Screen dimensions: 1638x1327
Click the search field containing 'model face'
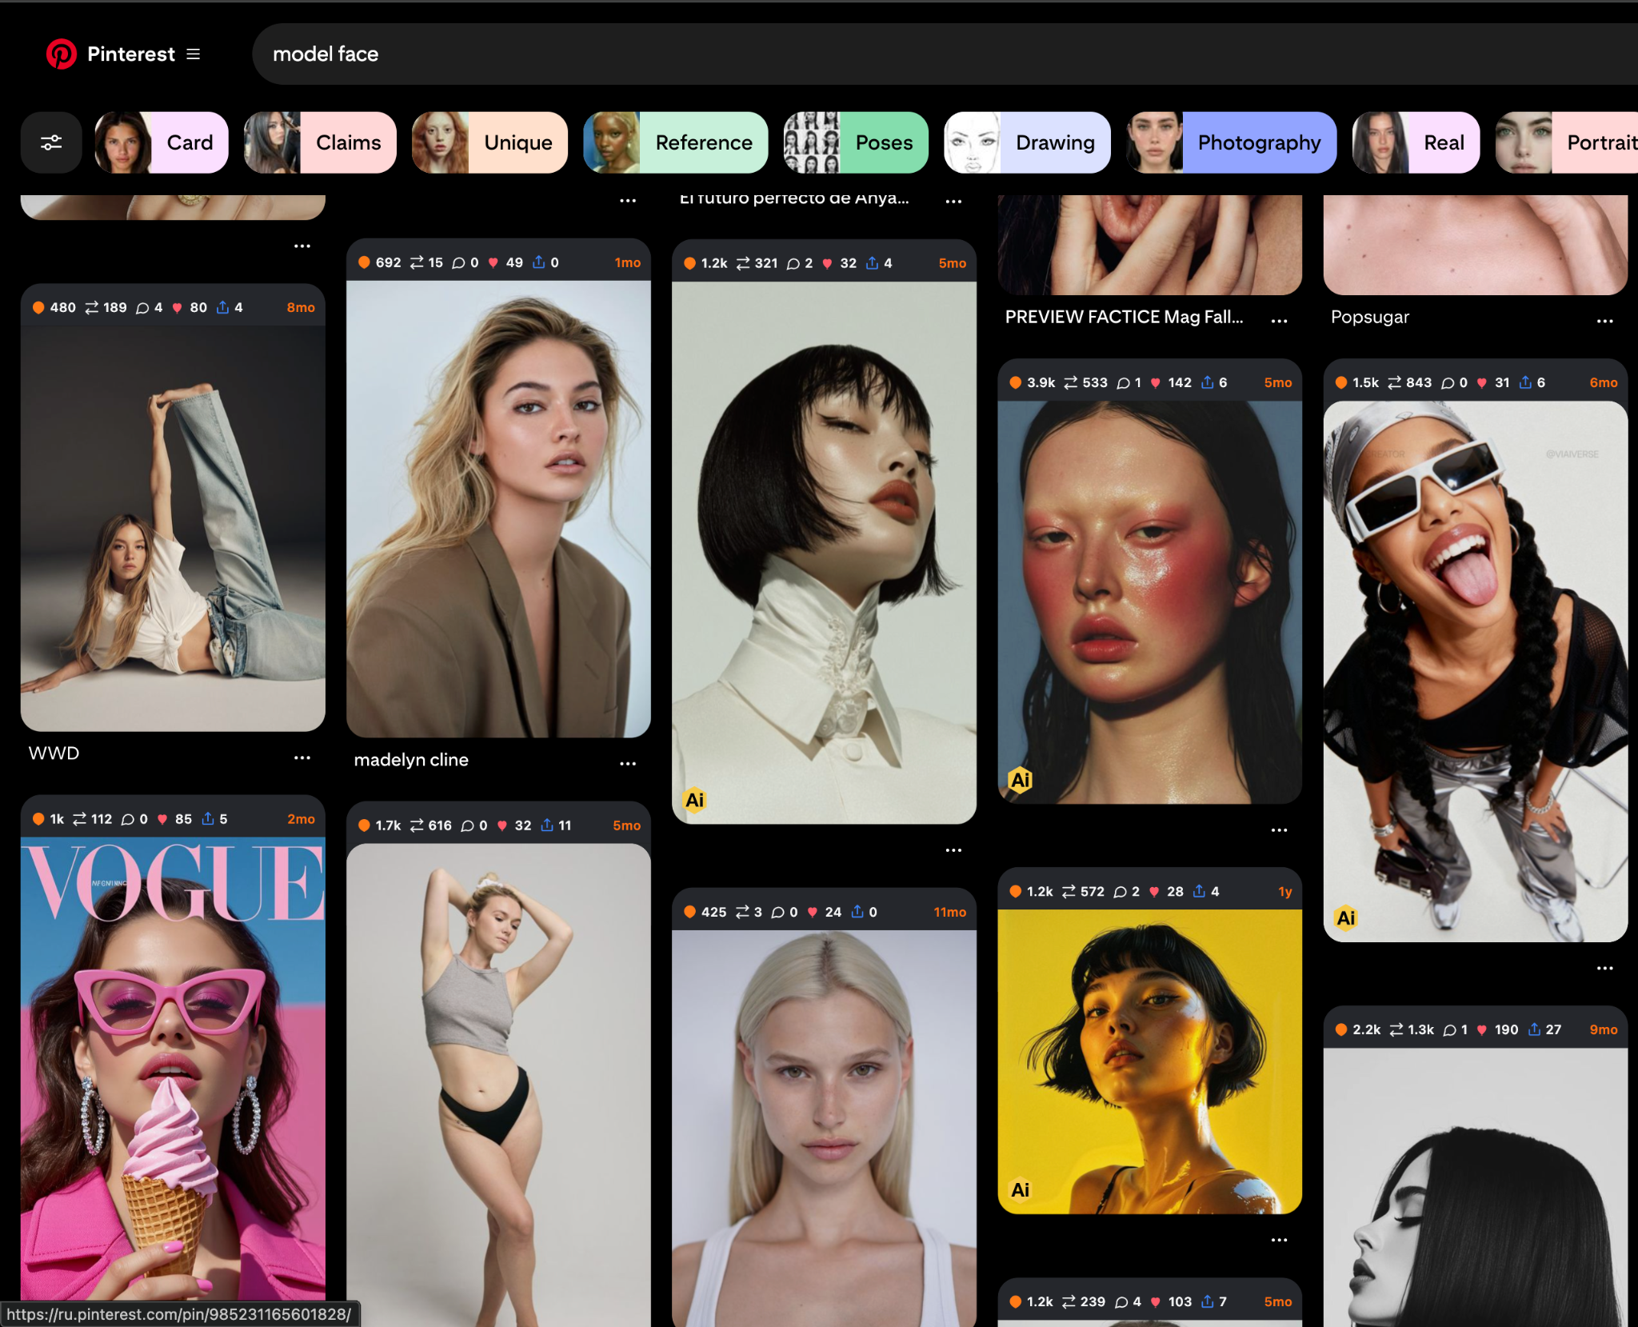944,54
